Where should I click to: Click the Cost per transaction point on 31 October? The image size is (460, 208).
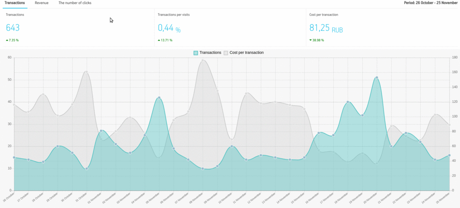point(87,71)
